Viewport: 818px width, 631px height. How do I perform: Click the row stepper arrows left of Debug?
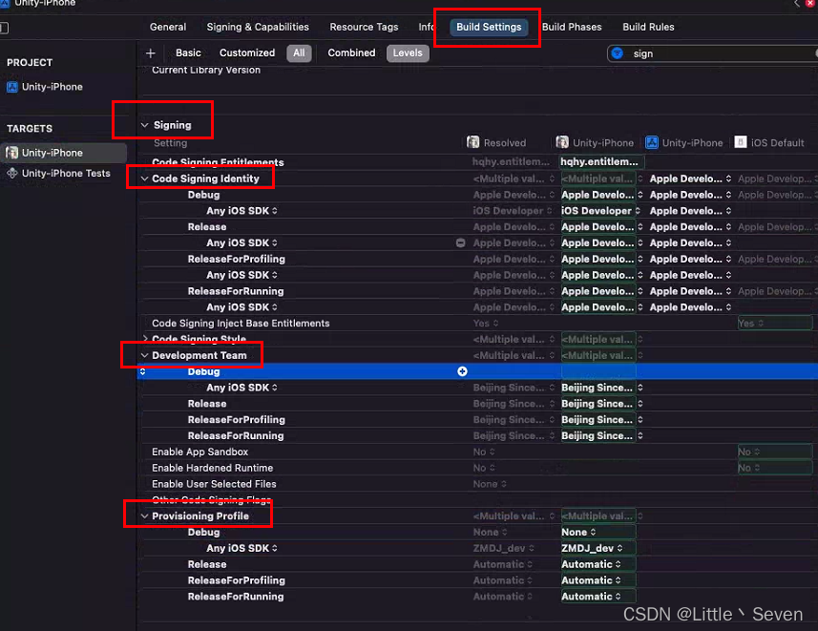(x=142, y=371)
